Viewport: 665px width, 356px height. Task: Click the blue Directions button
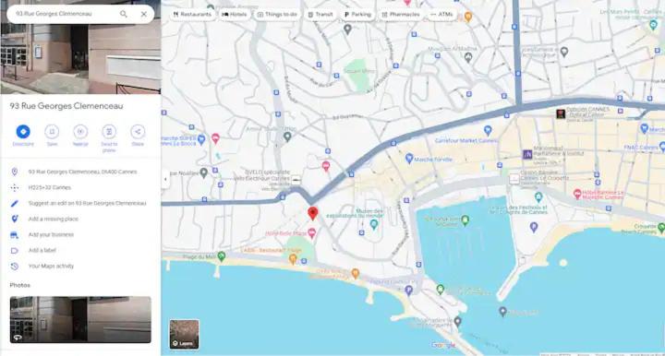23,132
